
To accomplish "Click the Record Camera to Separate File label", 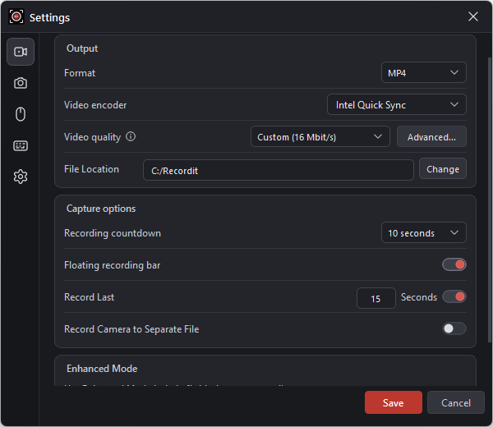I will [131, 329].
